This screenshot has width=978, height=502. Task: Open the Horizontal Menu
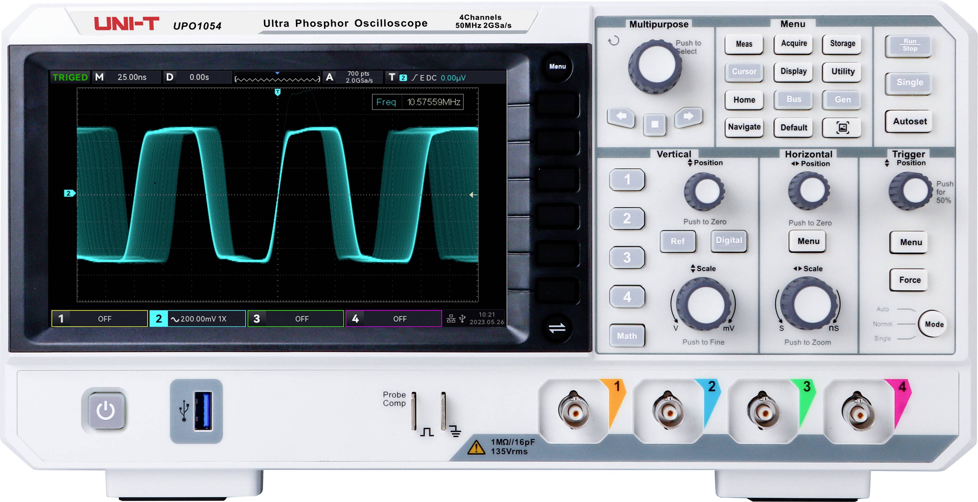pyautogui.click(x=807, y=241)
